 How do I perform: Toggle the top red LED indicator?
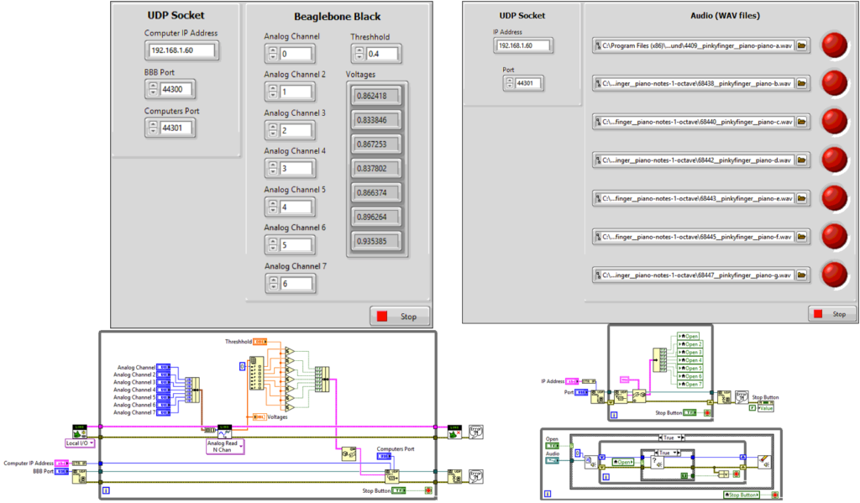[834, 45]
